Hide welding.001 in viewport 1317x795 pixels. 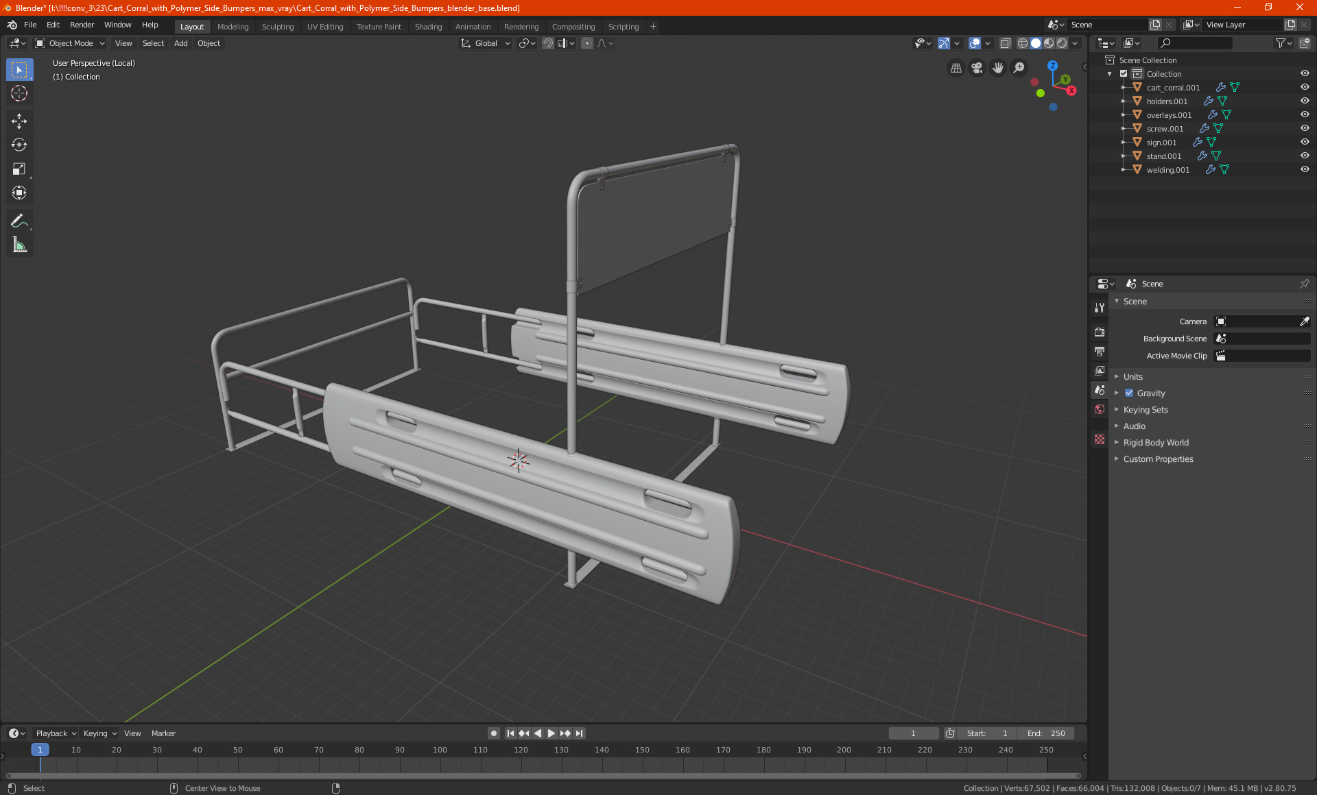pos(1305,170)
